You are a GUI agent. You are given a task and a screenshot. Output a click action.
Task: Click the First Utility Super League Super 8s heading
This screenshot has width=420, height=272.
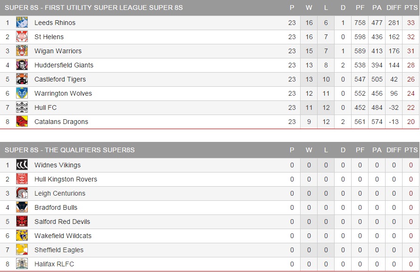tap(94, 8)
